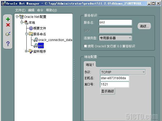Open the 协议 TCP/IP dropdown
Screen dimensions: 162x121
(x=123, y=72)
